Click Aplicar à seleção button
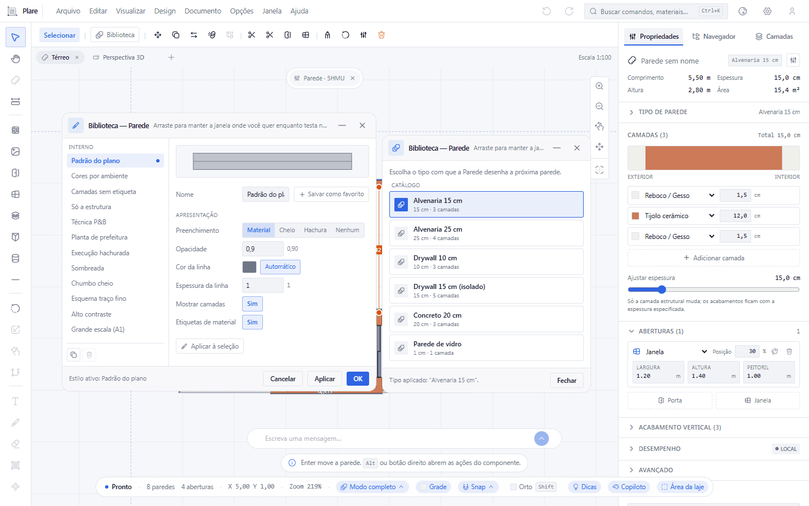Viewport: 809px width, 506px height. 210,346
